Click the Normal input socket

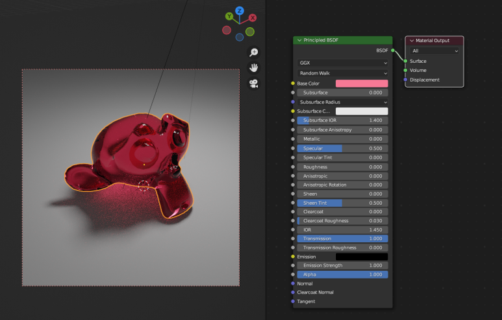[293, 284]
